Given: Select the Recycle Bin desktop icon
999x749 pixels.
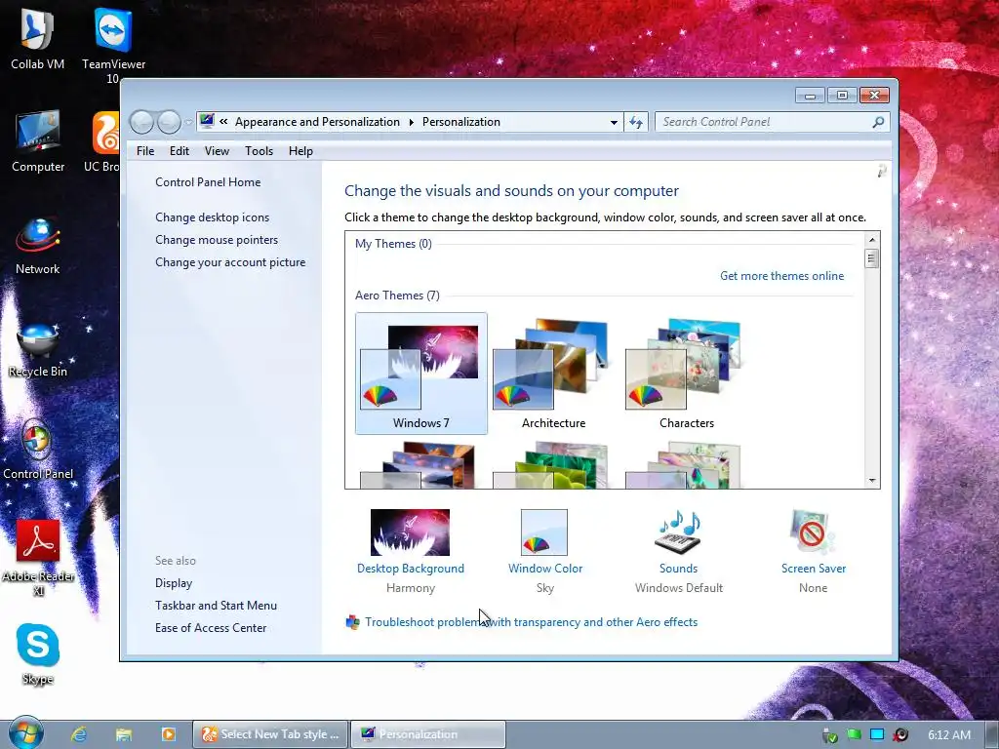Looking at the screenshot, I should [x=38, y=349].
